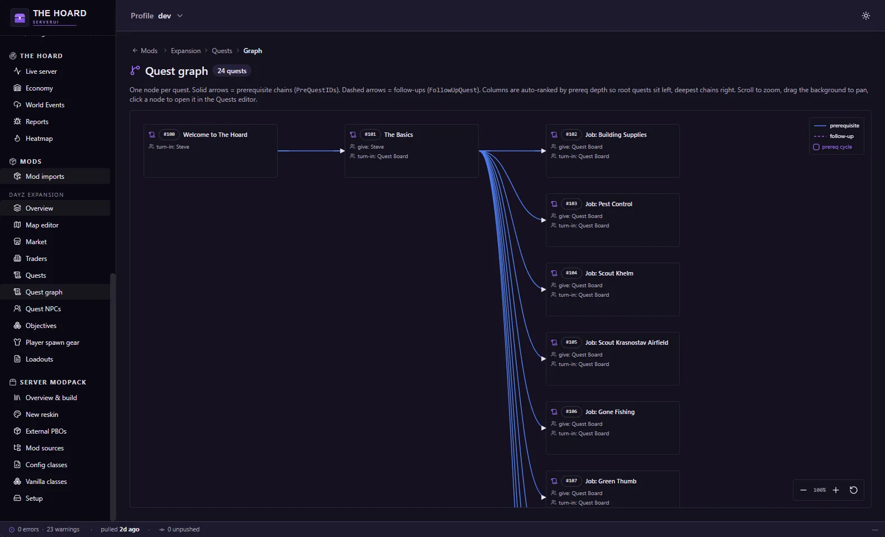The width and height of the screenshot is (885, 537).
Task: Click the Map editor map icon
Action: tap(17, 225)
